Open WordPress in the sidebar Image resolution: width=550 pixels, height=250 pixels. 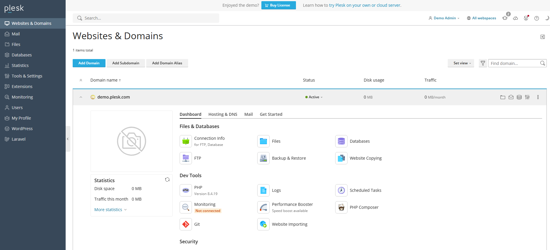coord(33,129)
